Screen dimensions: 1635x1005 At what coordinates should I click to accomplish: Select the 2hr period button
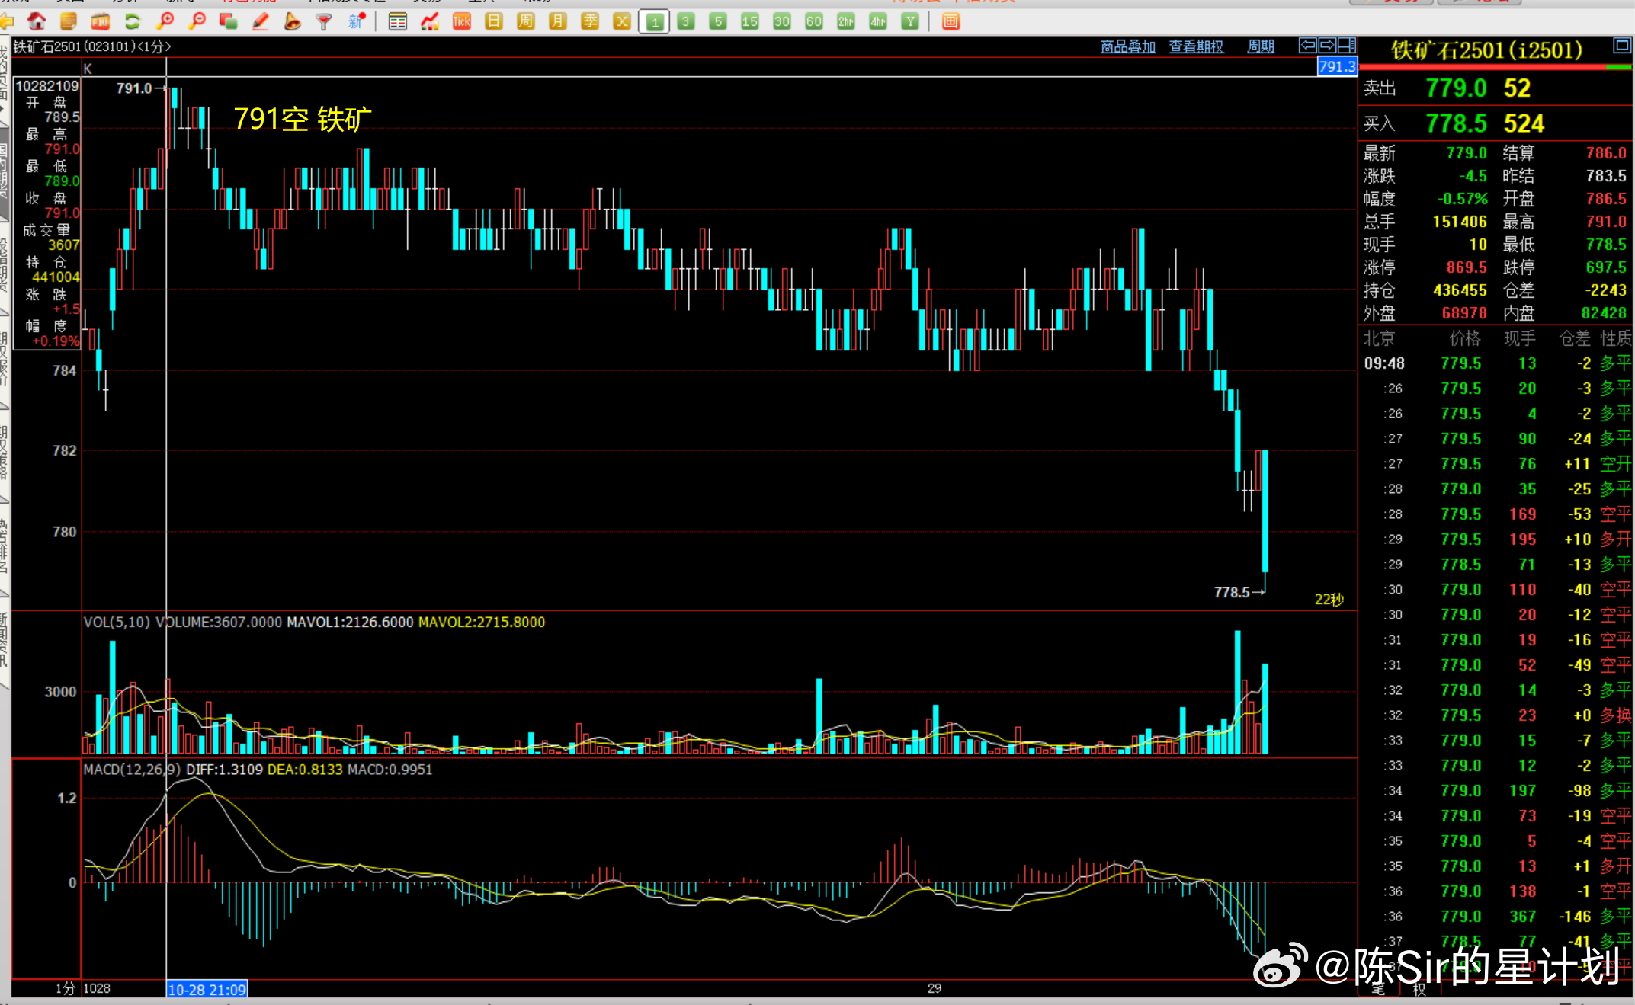(x=846, y=21)
